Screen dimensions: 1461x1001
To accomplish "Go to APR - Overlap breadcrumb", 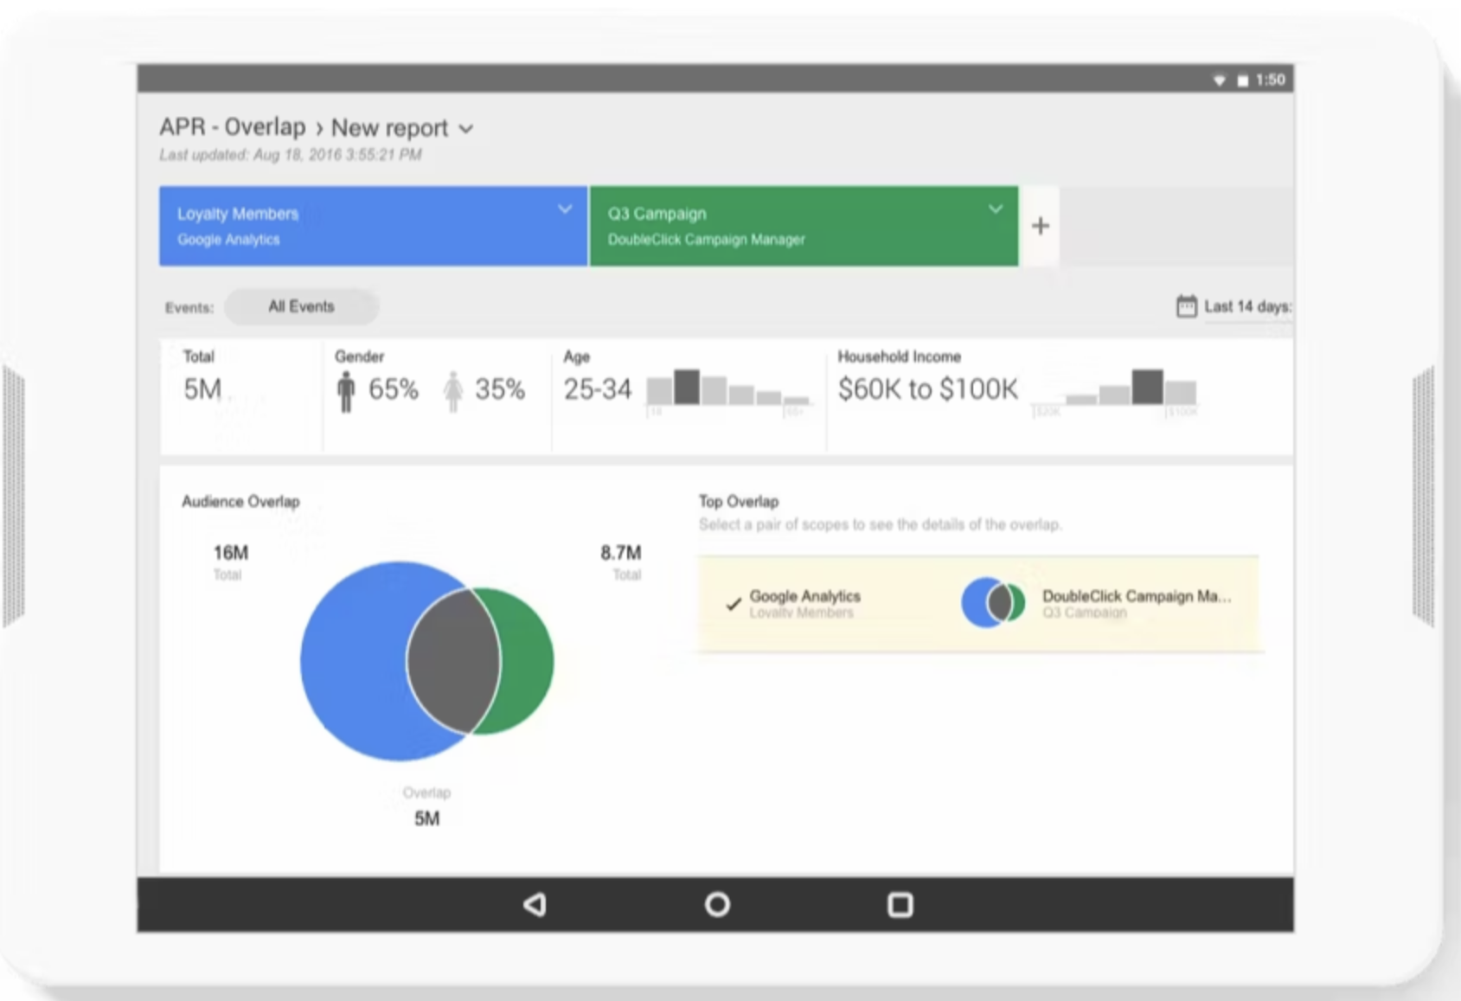I will [232, 127].
